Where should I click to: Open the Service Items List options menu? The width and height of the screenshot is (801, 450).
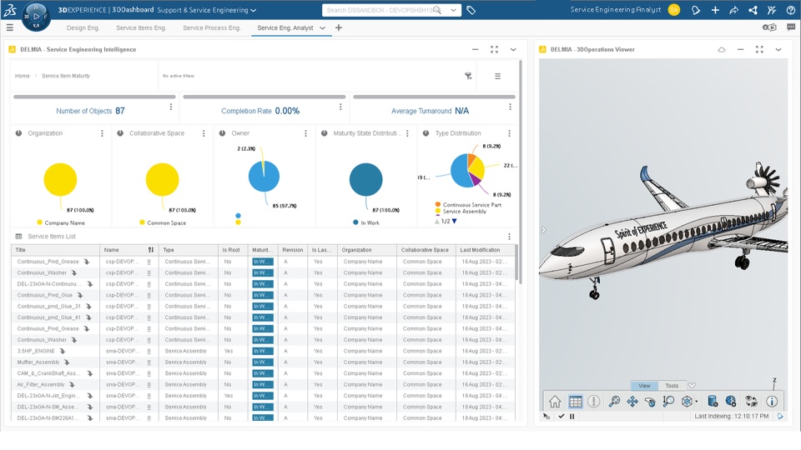pos(509,237)
